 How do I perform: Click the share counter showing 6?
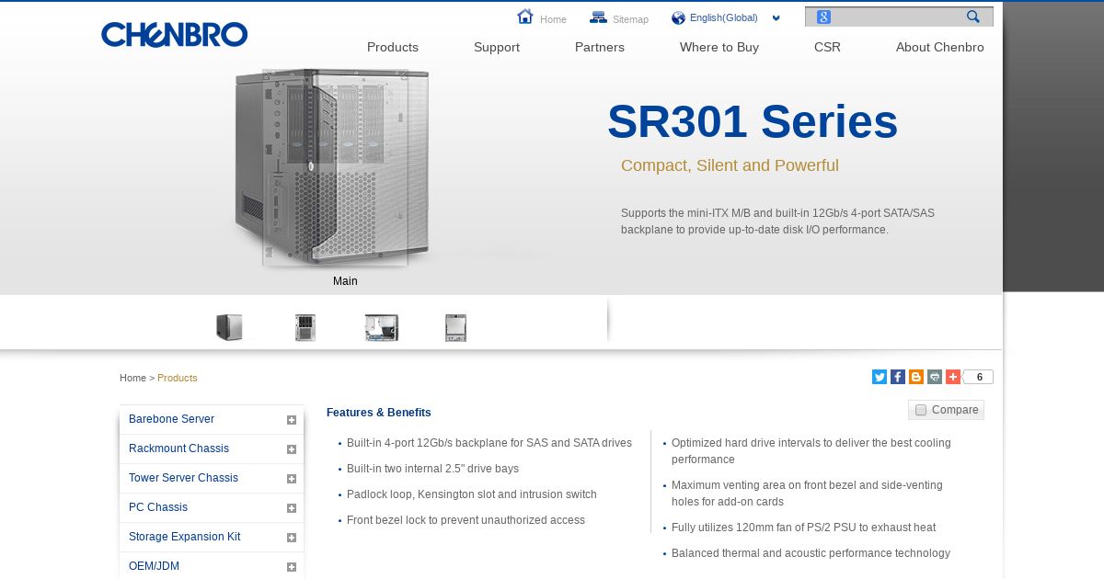coord(979,377)
